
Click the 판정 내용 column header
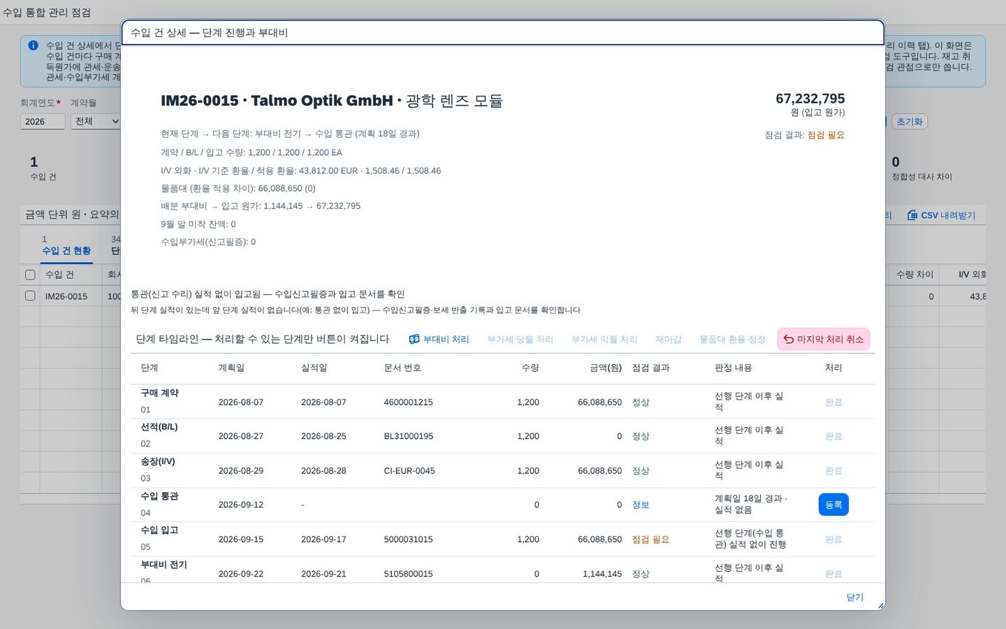[733, 368]
